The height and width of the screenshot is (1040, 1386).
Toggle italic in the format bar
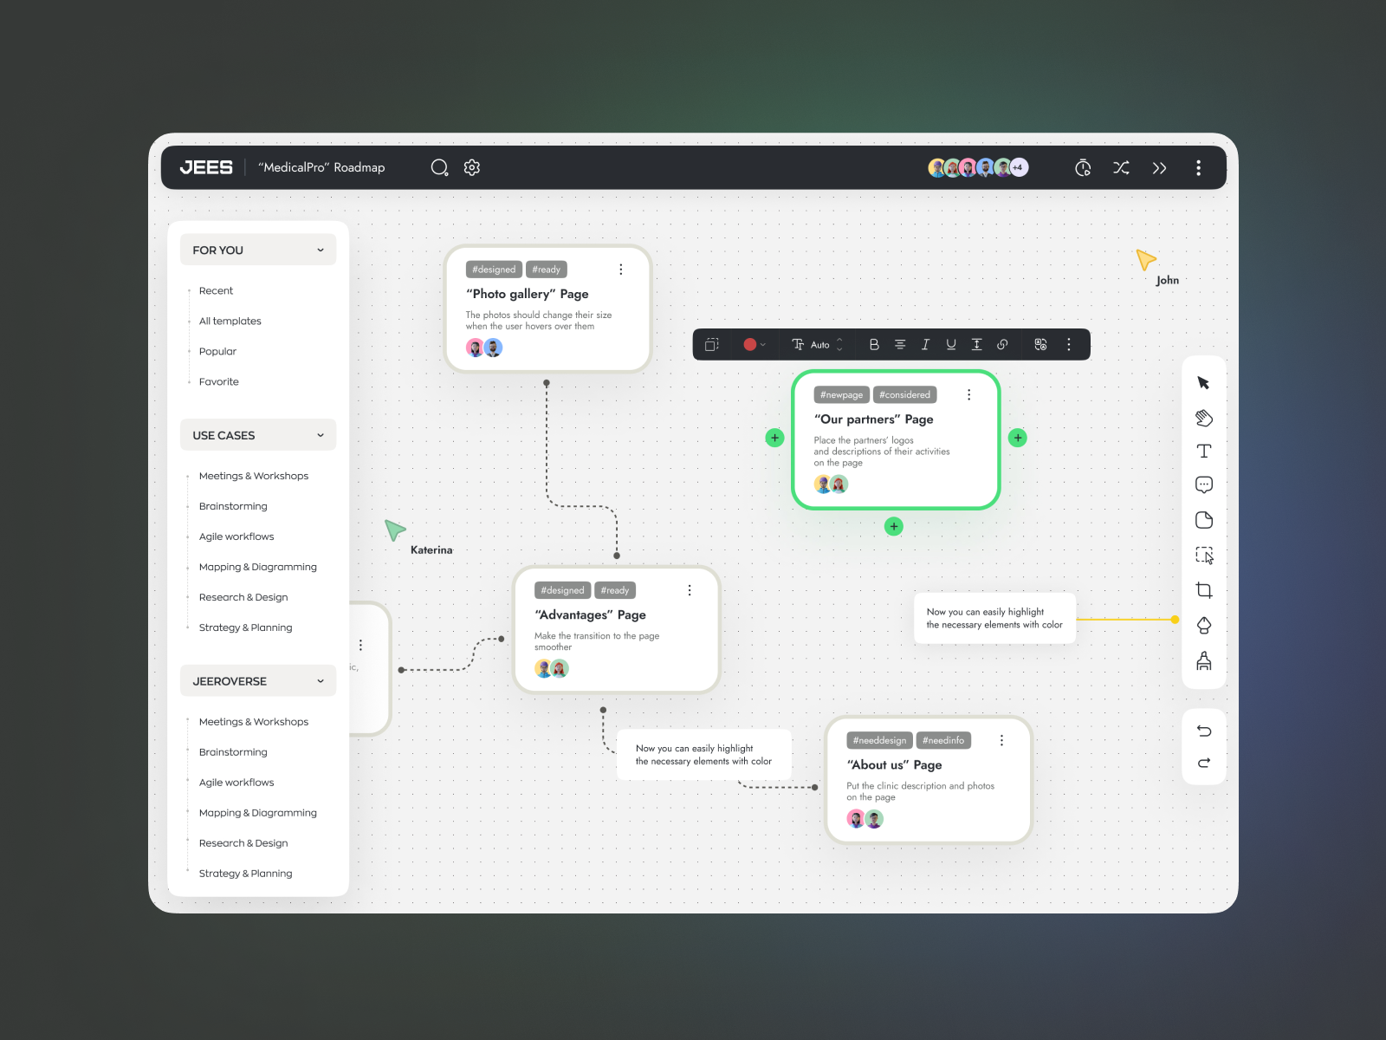click(925, 344)
